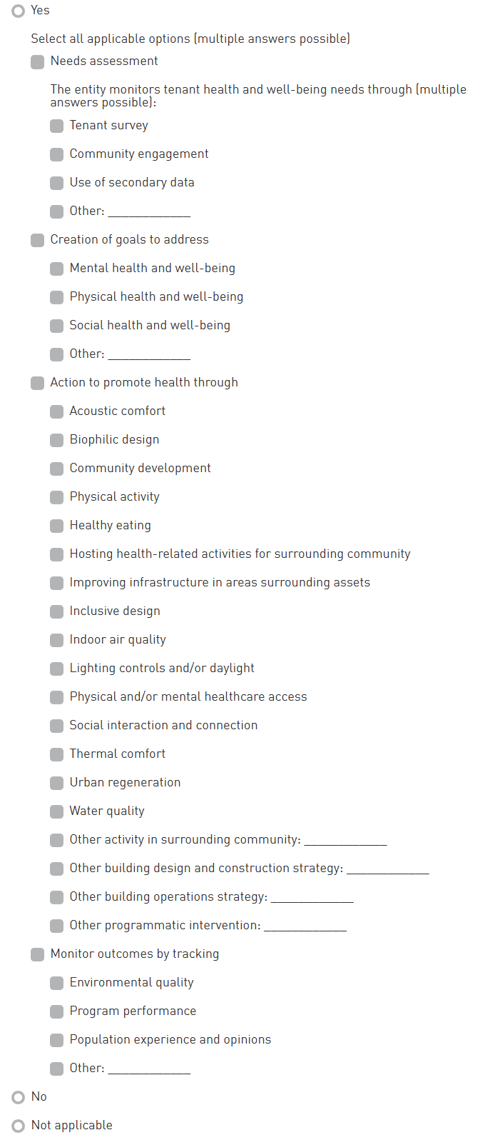
Task: Click the Other field under Needs assessment
Action: pos(149,211)
